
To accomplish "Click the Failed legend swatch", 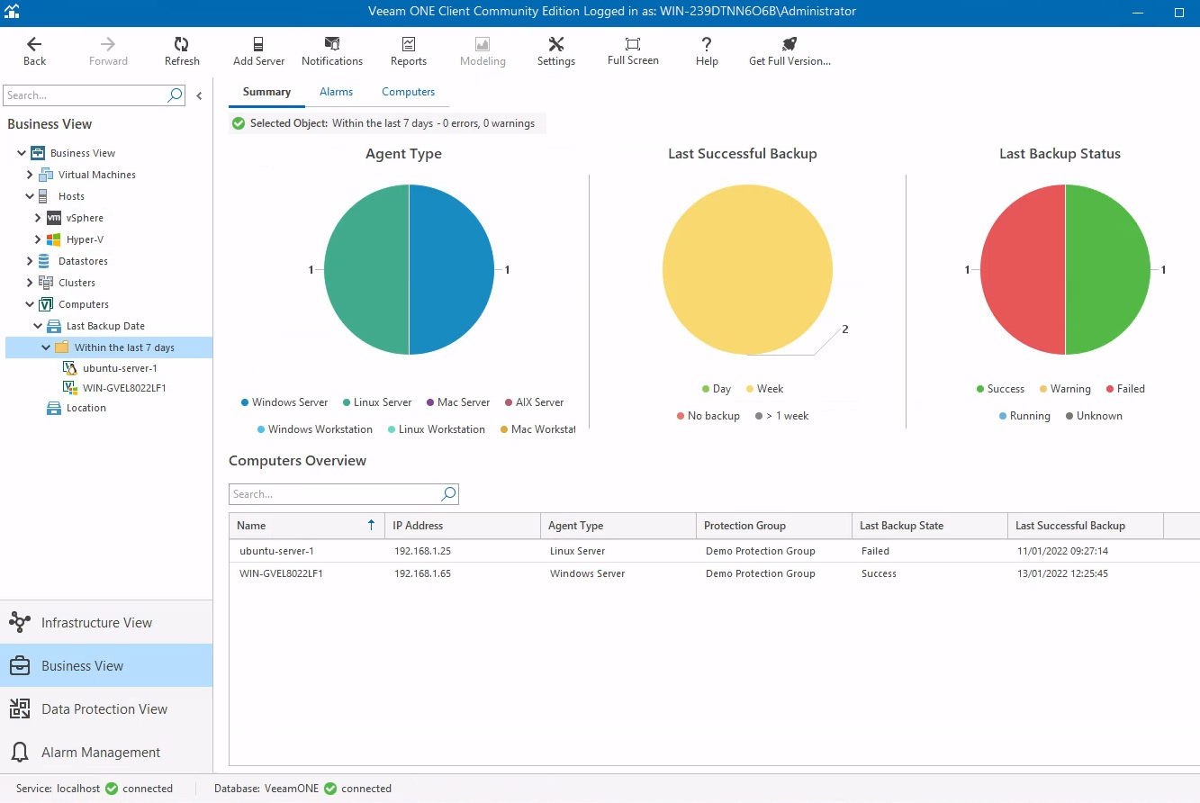I will coord(1110,389).
